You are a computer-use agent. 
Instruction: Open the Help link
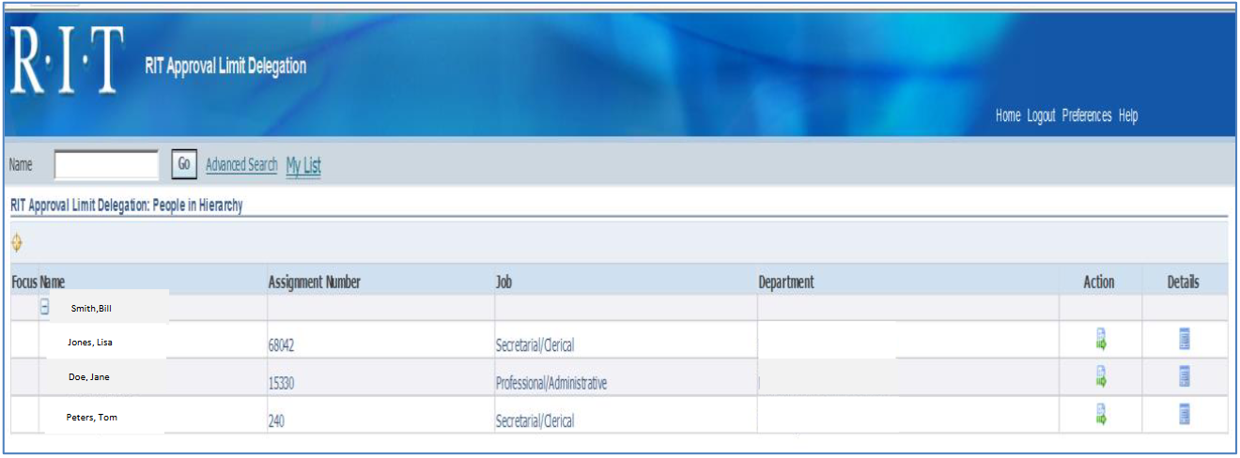[x=1128, y=115]
